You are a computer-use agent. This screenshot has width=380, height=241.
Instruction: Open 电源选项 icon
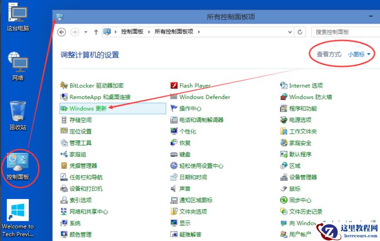point(284,120)
